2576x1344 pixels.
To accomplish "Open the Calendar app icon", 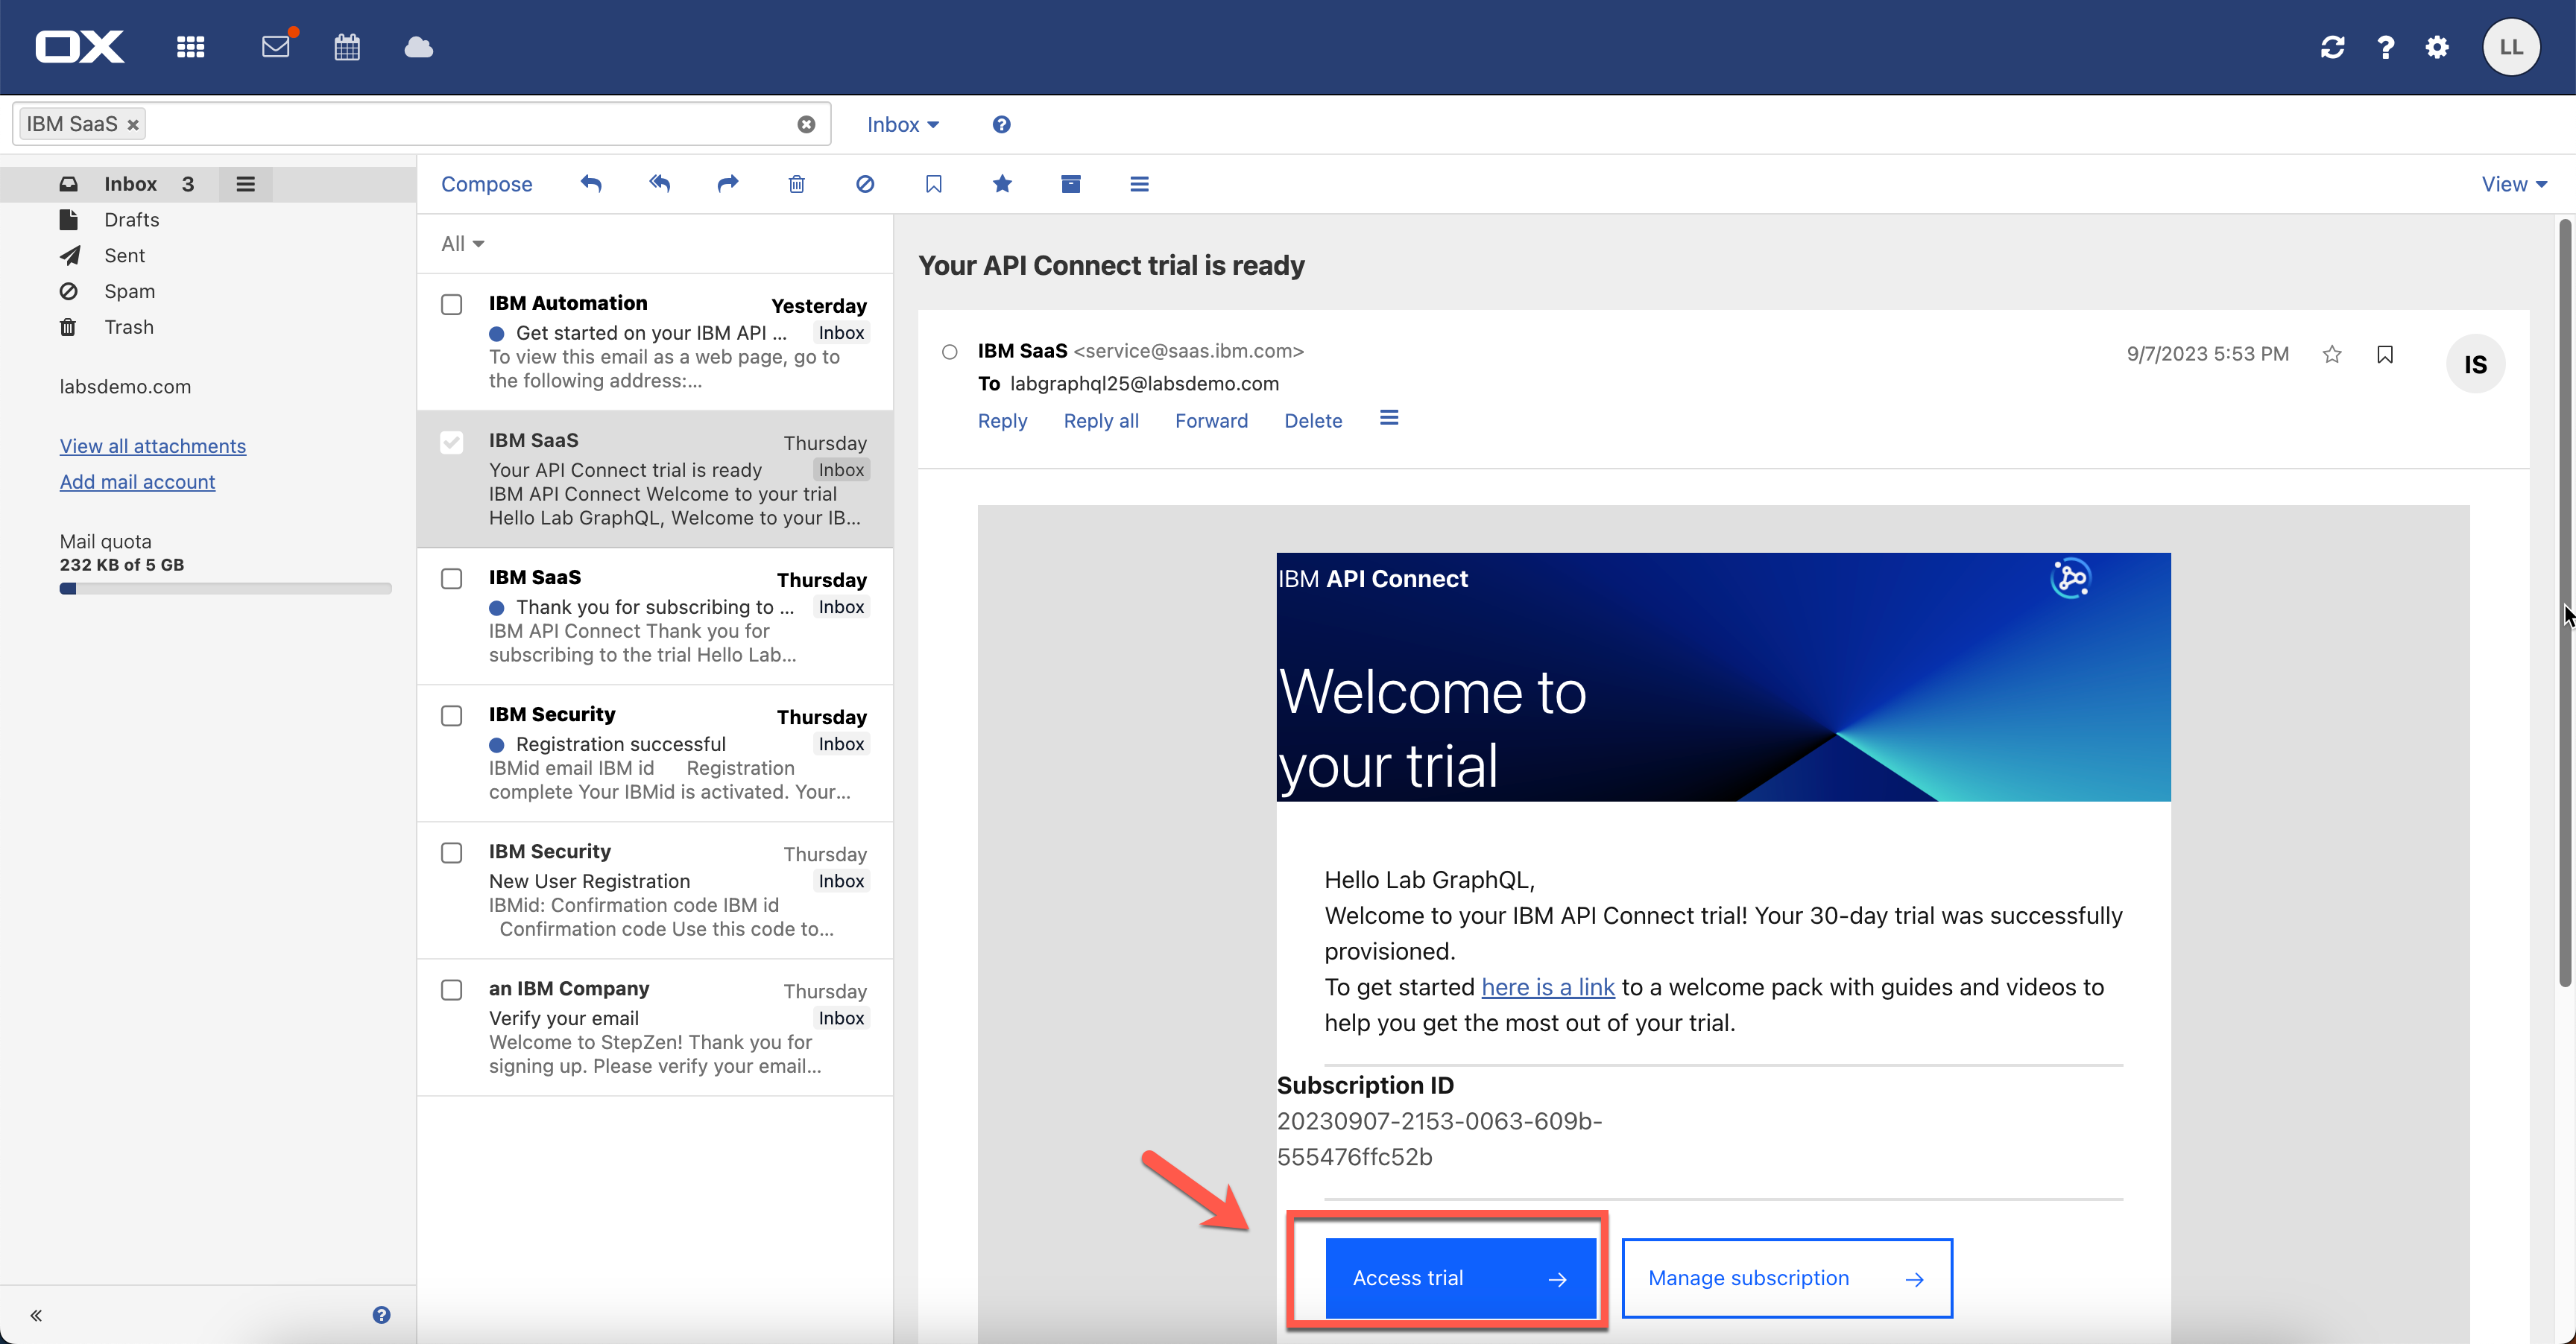I will coord(347,47).
